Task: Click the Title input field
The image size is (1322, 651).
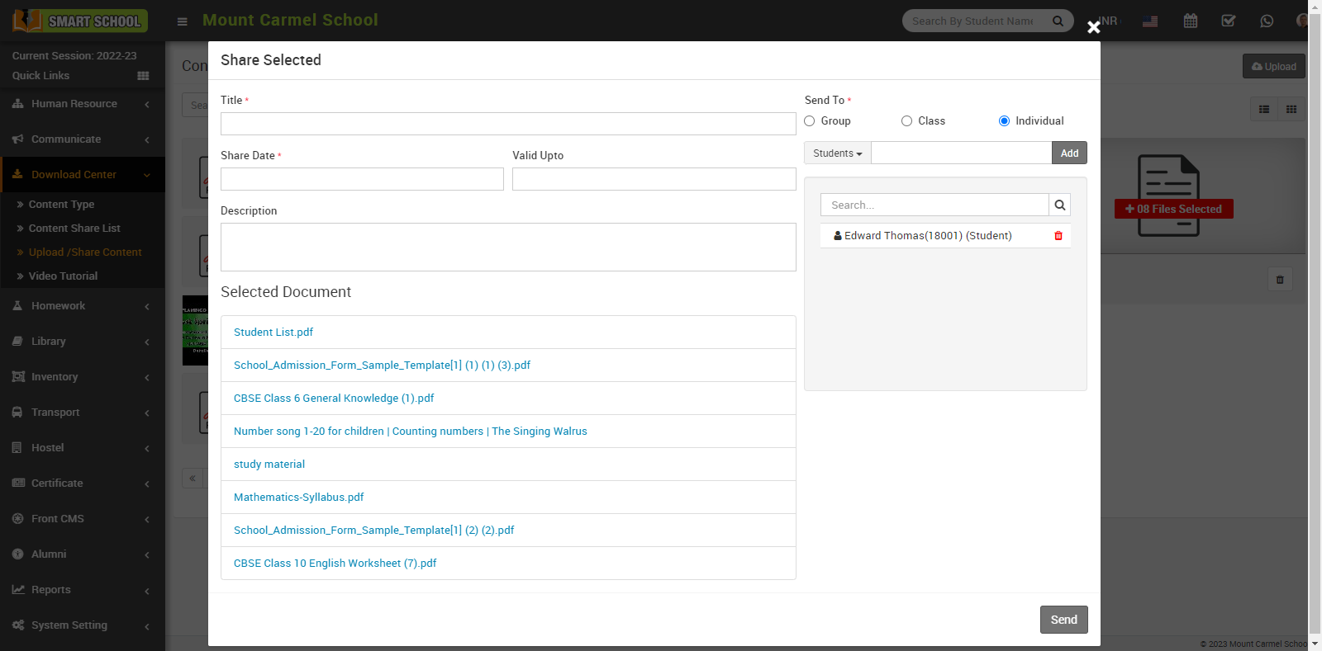Action: 507,124
